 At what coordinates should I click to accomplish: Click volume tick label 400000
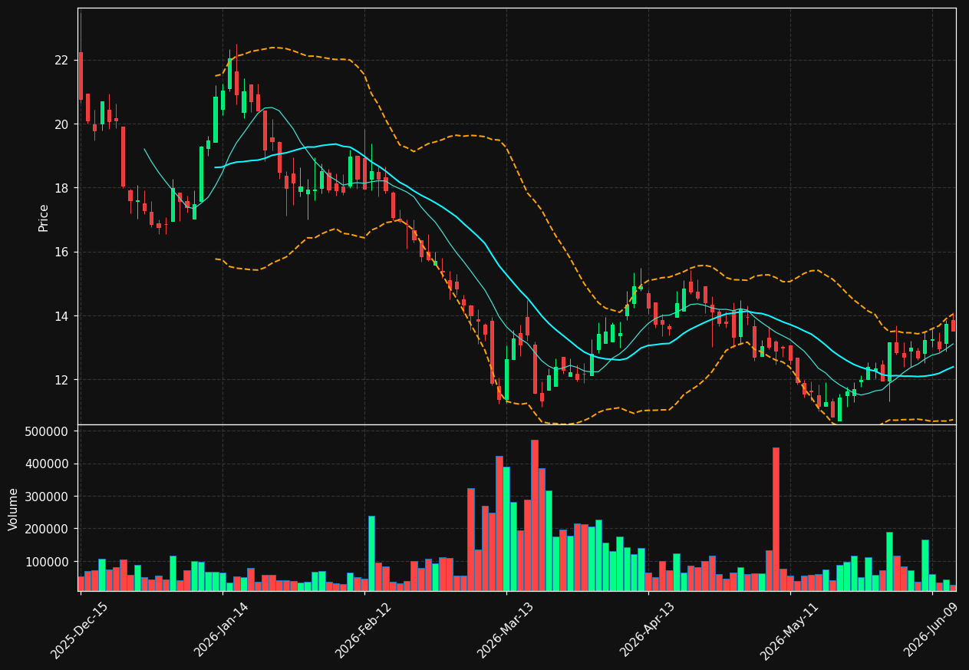tap(48, 464)
